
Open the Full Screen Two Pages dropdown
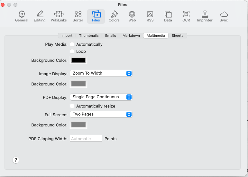[101, 114]
